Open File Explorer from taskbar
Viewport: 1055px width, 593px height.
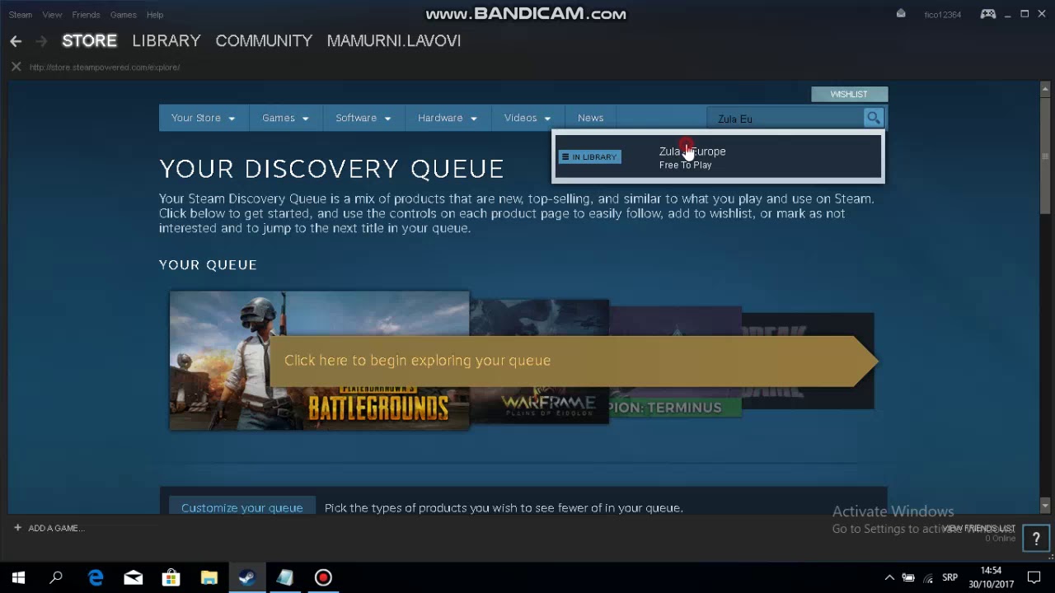[209, 577]
